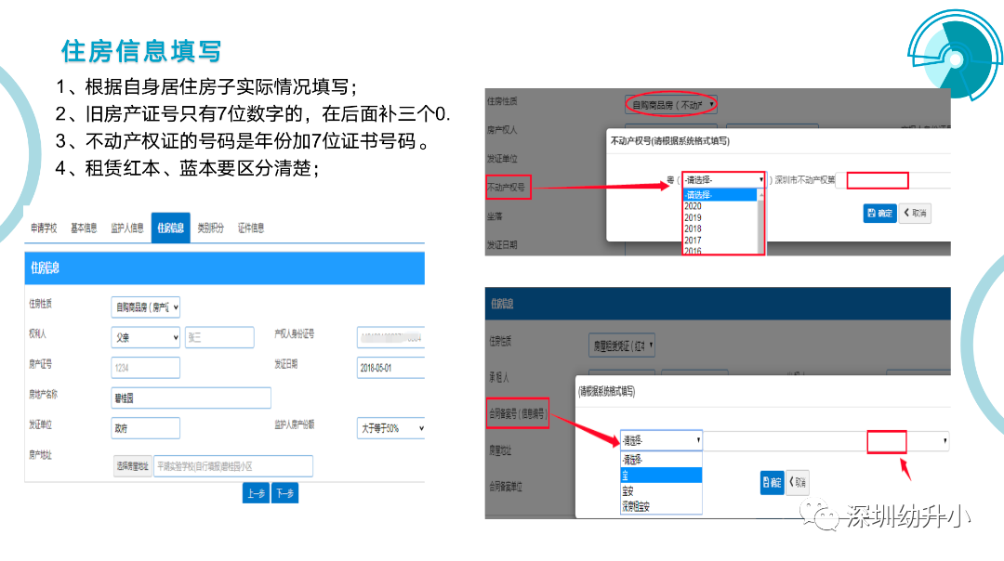Choose 2020 from the year list
The image size is (1004, 561).
(720, 206)
